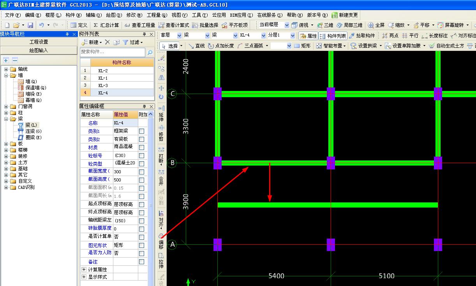Click the 合并 (Merge) tool

coord(161,177)
